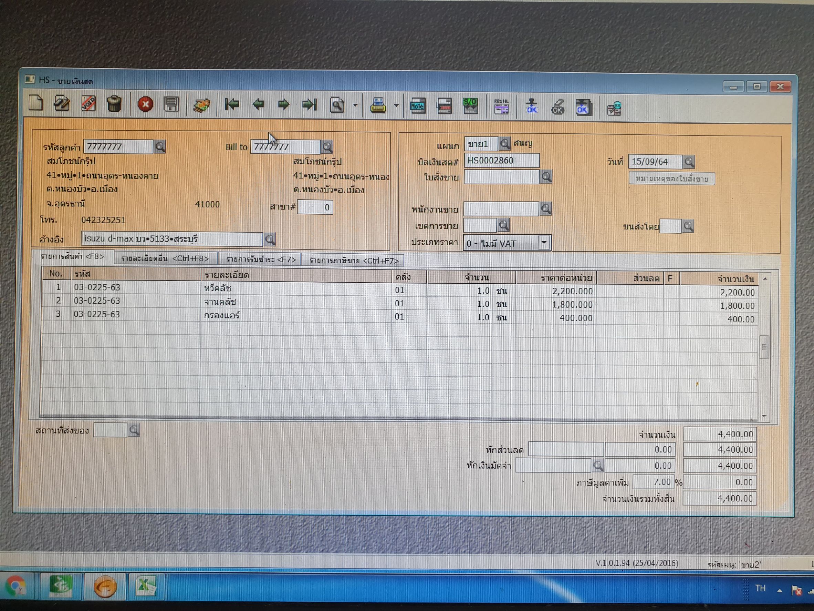Image resolution: width=814 pixels, height=611 pixels.
Task: Expand the print options dropdown arrow
Action: click(x=396, y=106)
